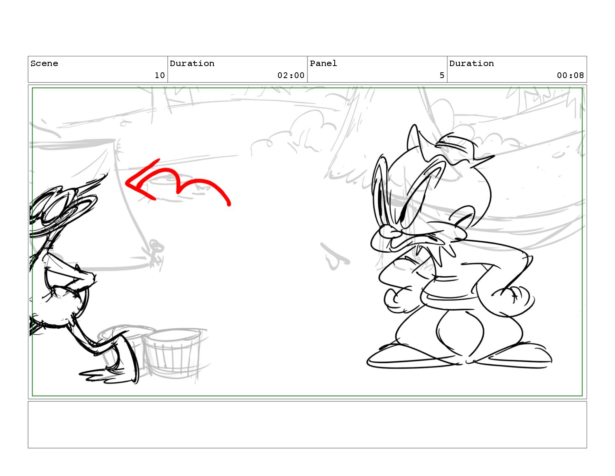
Task: Click the panel number 5
Action: 442,75
